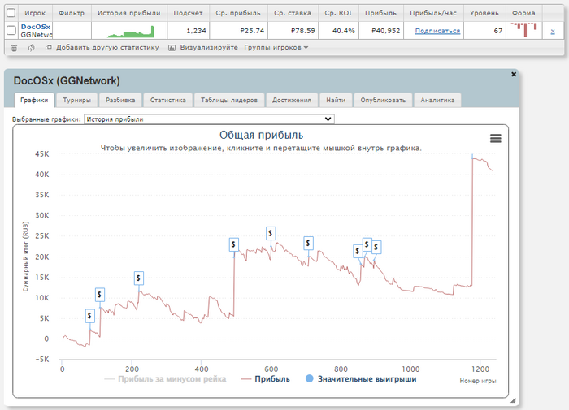Open the green profit history sparkline
This screenshot has height=410, width=569.
[131, 31]
